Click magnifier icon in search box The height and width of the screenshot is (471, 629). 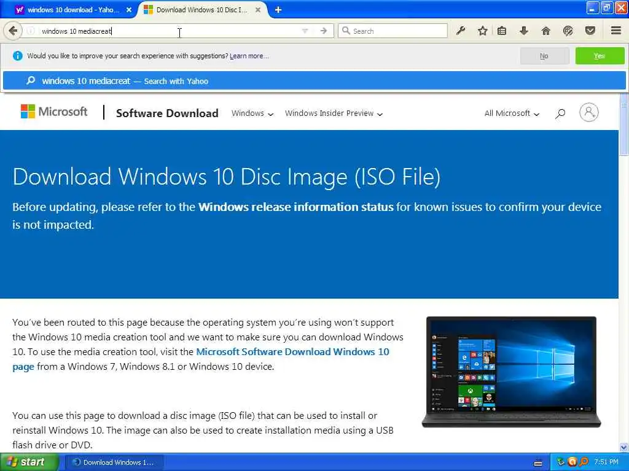coord(346,31)
